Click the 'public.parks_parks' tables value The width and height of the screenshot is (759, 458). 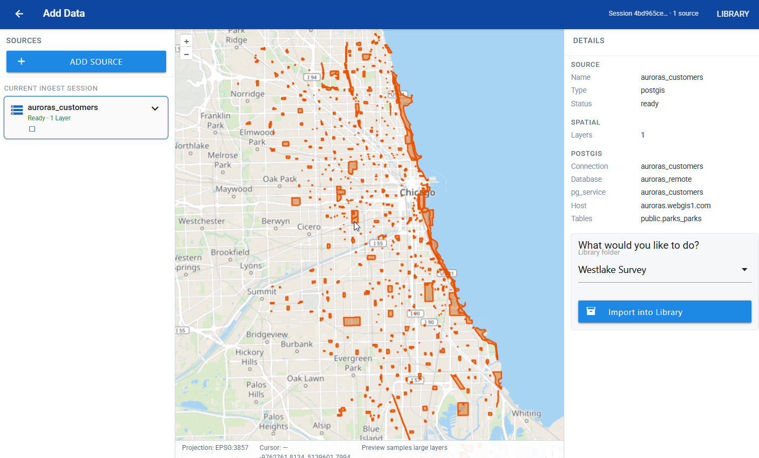pos(671,218)
